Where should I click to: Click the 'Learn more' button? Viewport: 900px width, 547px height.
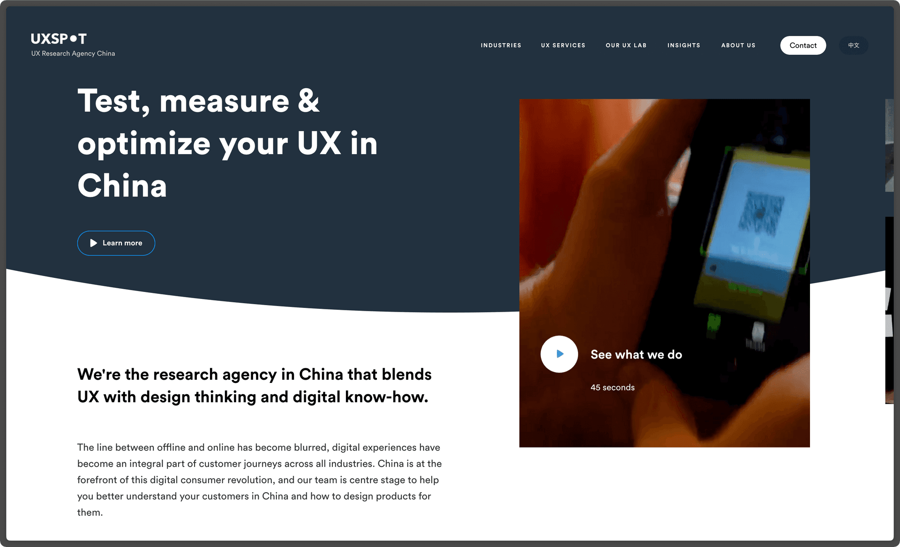click(x=116, y=243)
